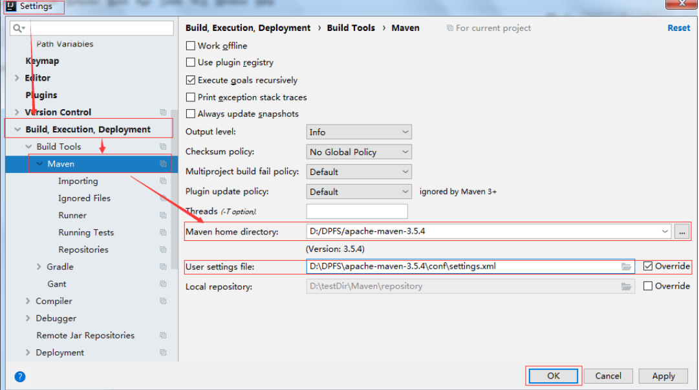
Task: Select Plugins in settings tree
Action: coord(41,96)
